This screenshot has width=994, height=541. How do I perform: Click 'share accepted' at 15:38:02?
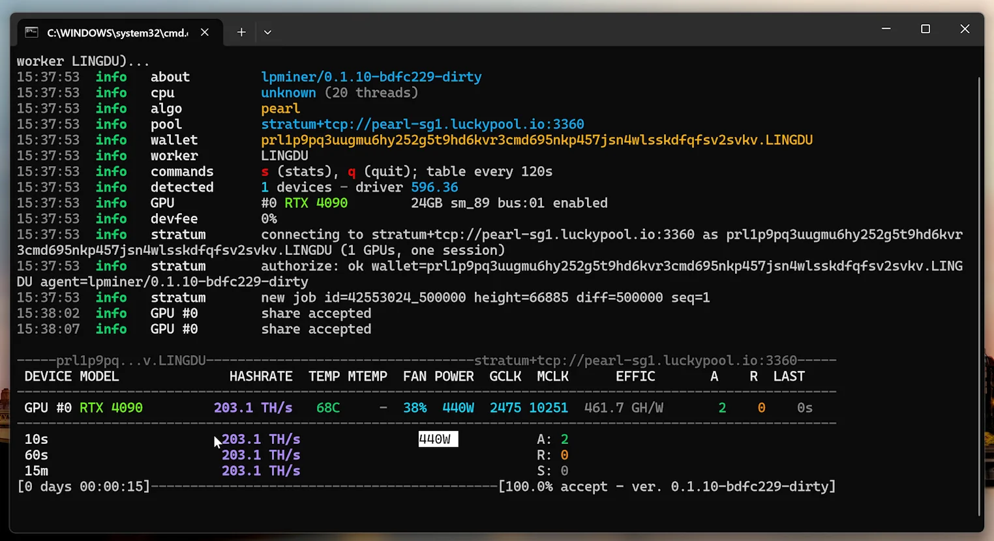(316, 314)
